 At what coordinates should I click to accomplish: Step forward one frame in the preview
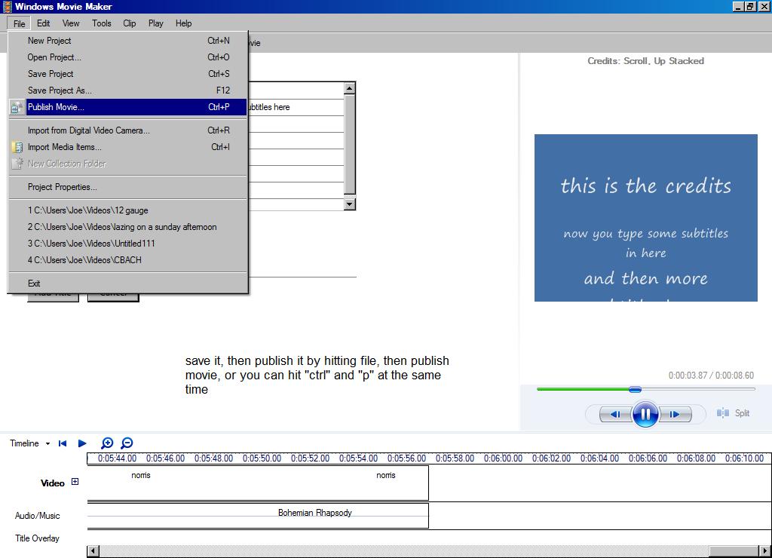tap(674, 414)
